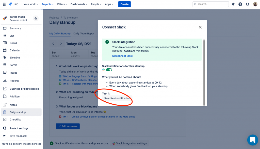The image size is (260, 149).
Task: Click the Disconnect Slack link
Action: click(x=123, y=56)
